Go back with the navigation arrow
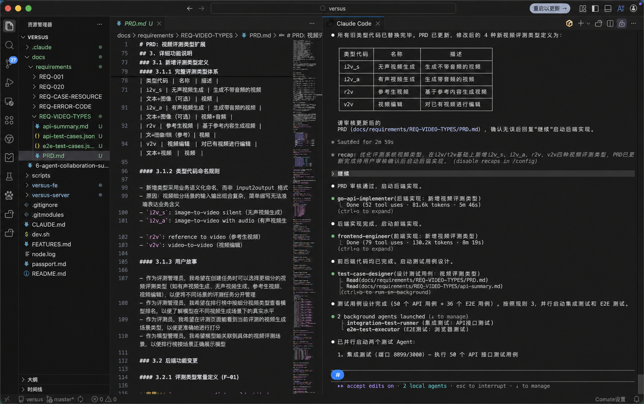Screen dimensions: 644x404 point(190,8)
